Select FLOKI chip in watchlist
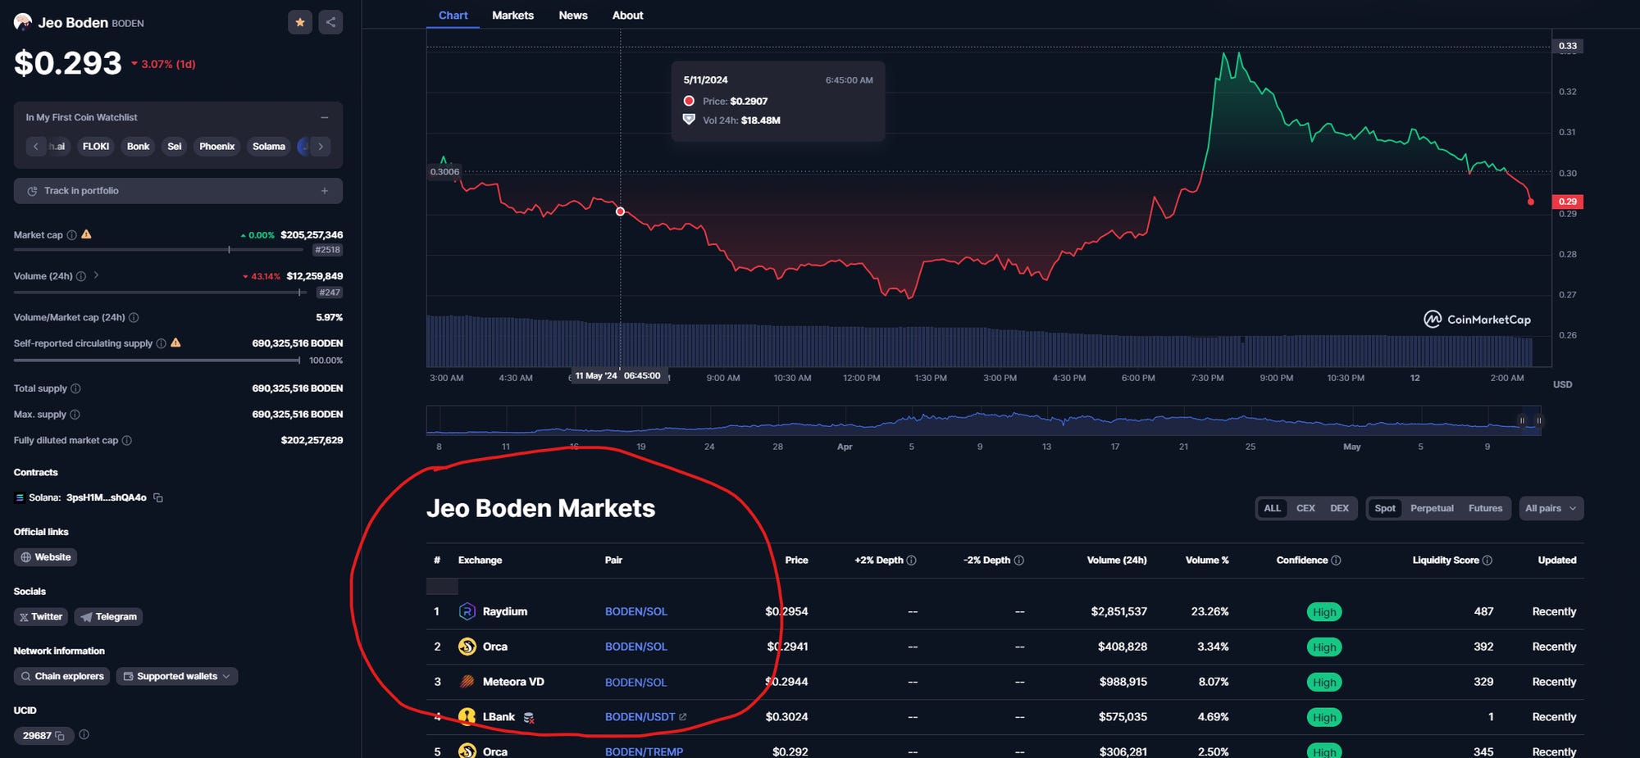The image size is (1640, 758). [96, 147]
